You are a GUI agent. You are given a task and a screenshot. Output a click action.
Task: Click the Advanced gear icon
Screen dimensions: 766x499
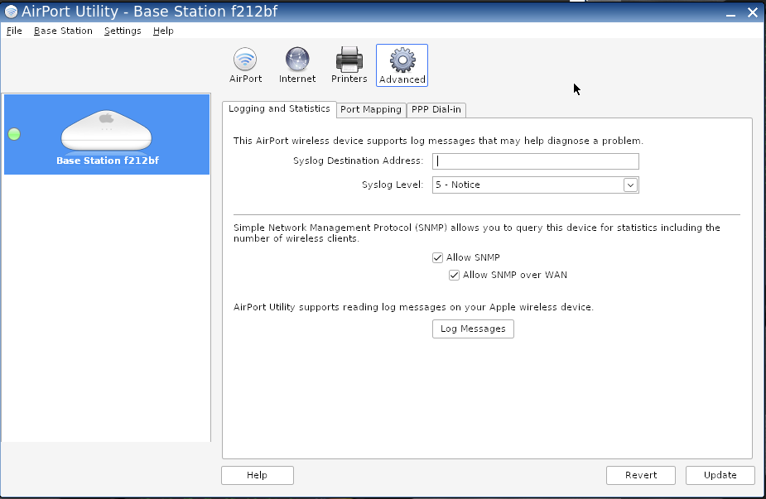(x=402, y=60)
